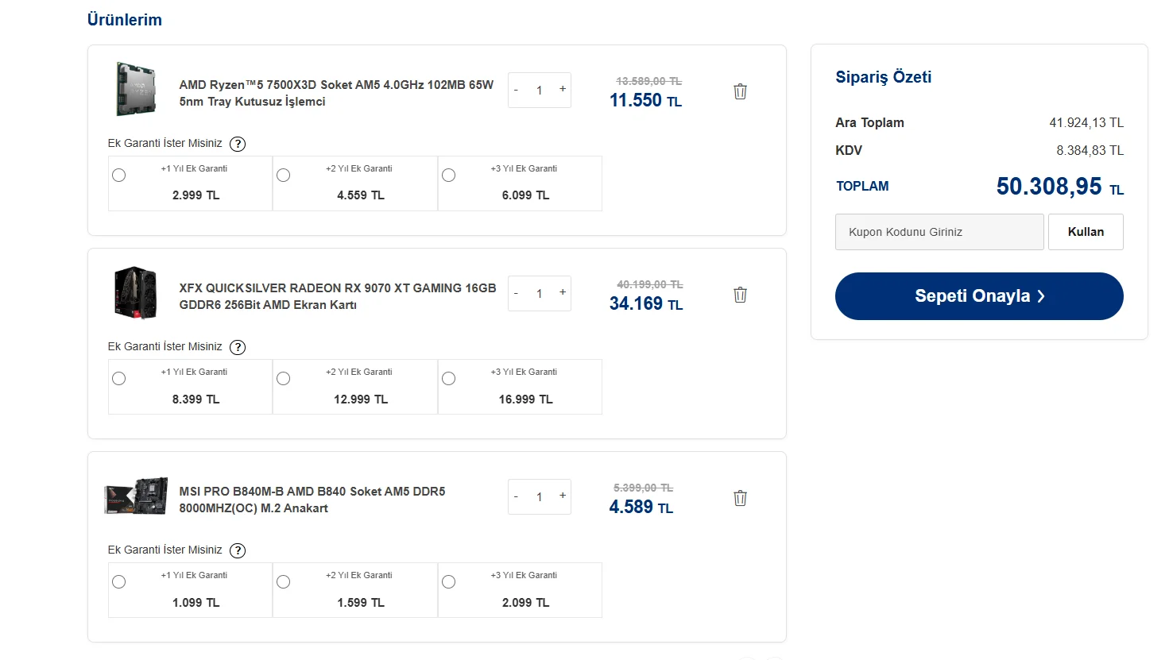
Task: Click question mark icon for MSI motherboard warranty
Action: click(238, 550)
